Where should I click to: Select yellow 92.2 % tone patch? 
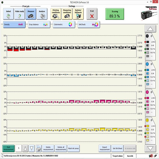(148, 133)
